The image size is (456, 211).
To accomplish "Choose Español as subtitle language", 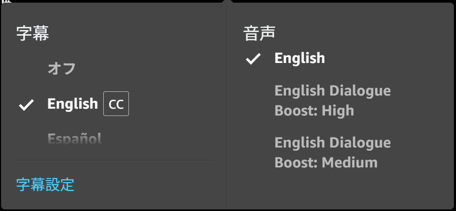I will tap(74, 139).
